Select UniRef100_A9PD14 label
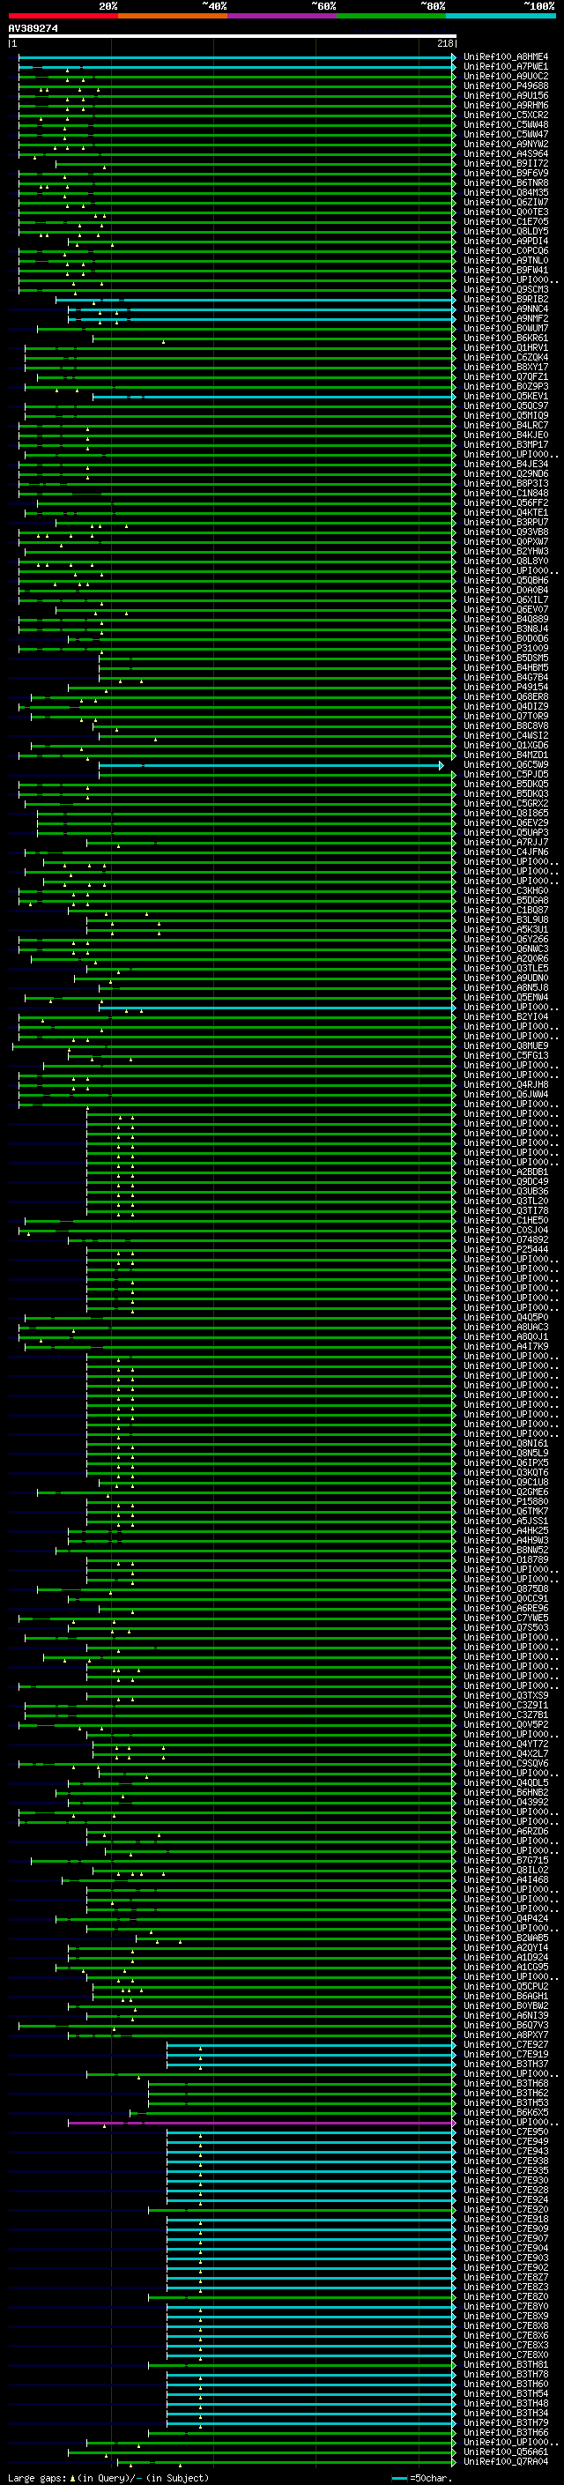This screenshot has width=564, height=2485. pyautogui.click(x=505, y=242)
